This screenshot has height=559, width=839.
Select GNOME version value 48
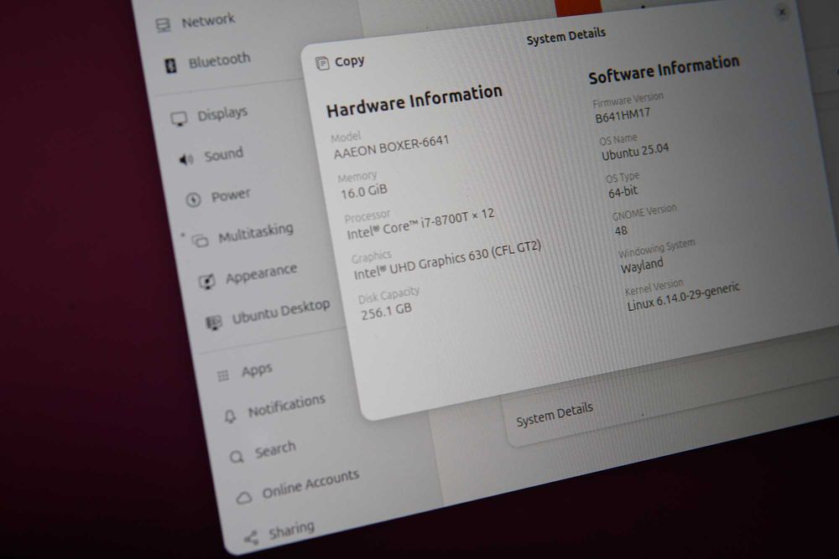(x=621, y=230)
